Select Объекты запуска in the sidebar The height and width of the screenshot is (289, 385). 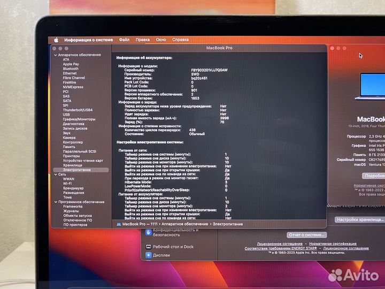pyautogui.click(x=78, y=216)
